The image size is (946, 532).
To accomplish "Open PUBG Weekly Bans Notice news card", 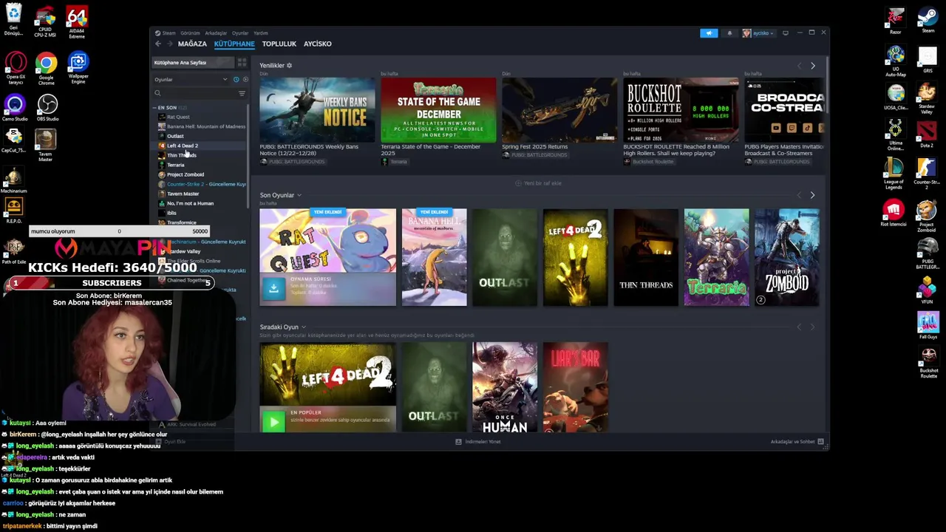I will tap(317, 110).
